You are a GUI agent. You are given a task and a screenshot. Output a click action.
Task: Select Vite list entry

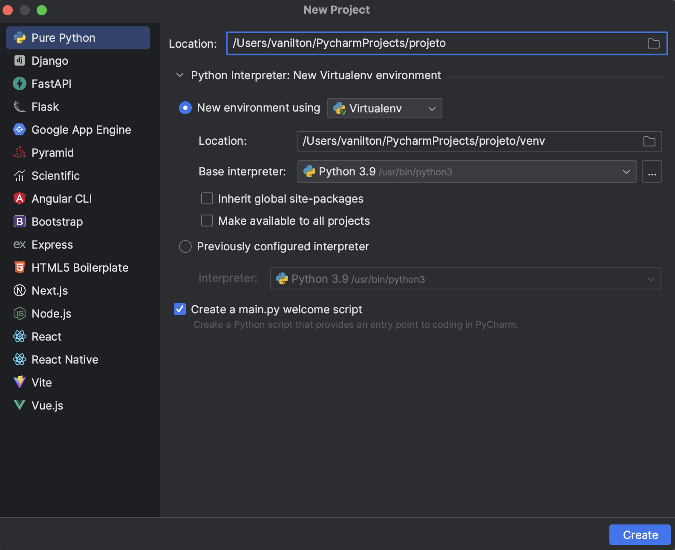point(78,383)
